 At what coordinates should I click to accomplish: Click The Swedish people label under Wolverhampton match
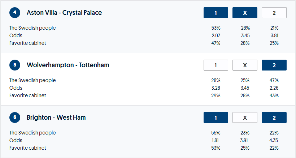[32, 80]
